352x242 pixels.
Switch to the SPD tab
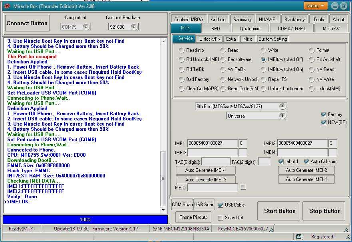point(216,28)
